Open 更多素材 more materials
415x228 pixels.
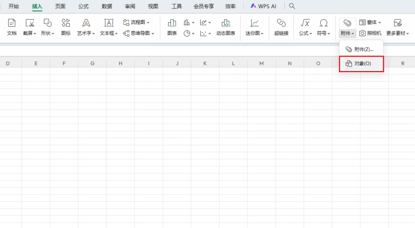398,27
